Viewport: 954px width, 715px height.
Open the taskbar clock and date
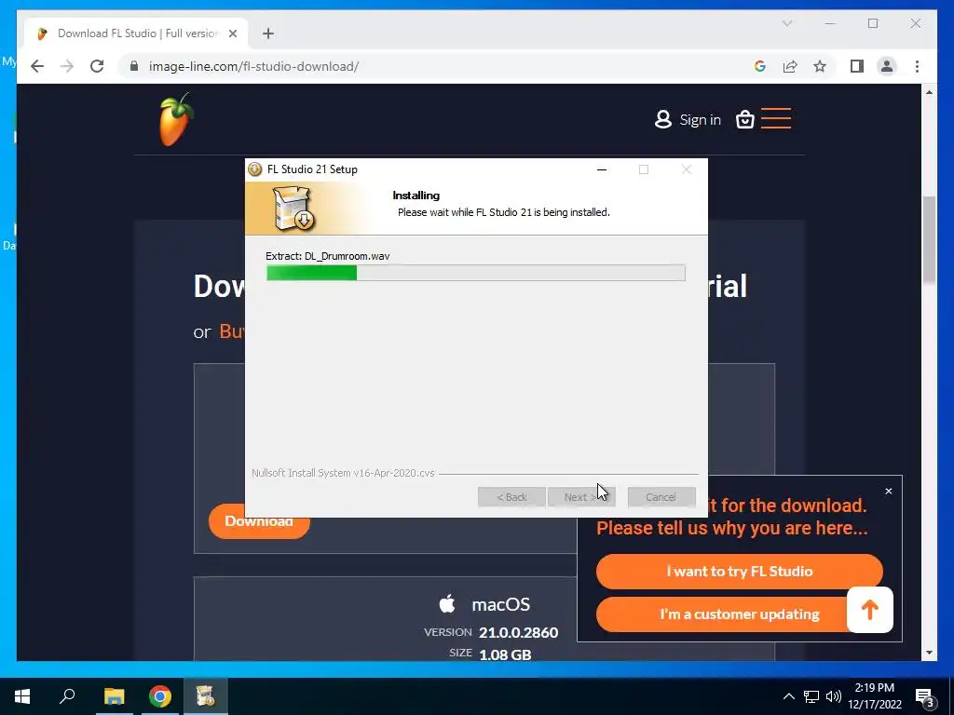click(x=875, y=696)
